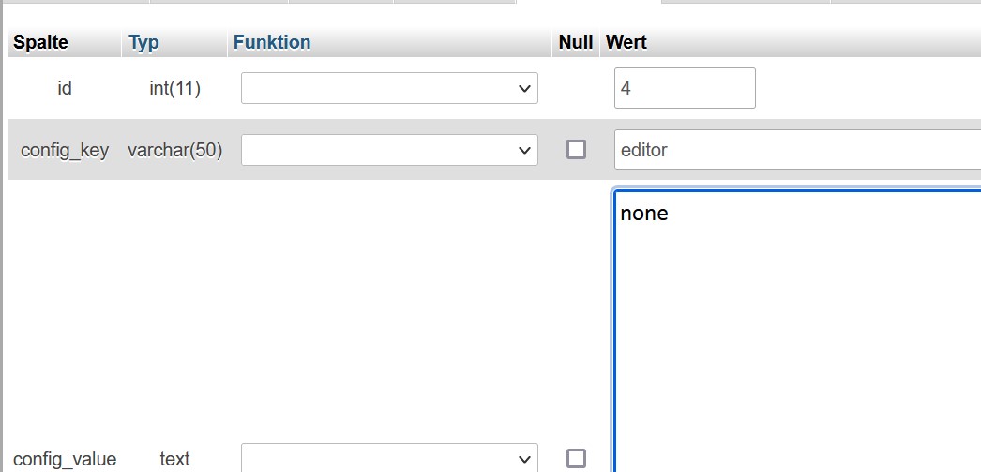Screen dimensions: 981x472
Task: Open the config_value function dropdown
Action: 389,458
